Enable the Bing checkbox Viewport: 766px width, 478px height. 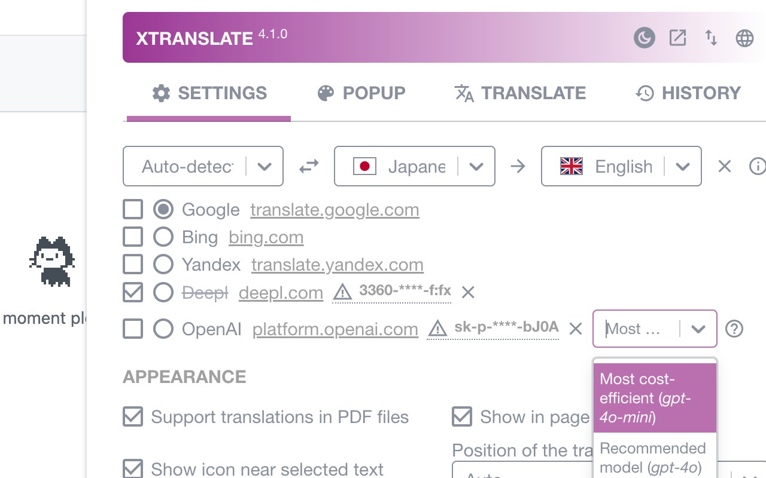coord(133,237)
